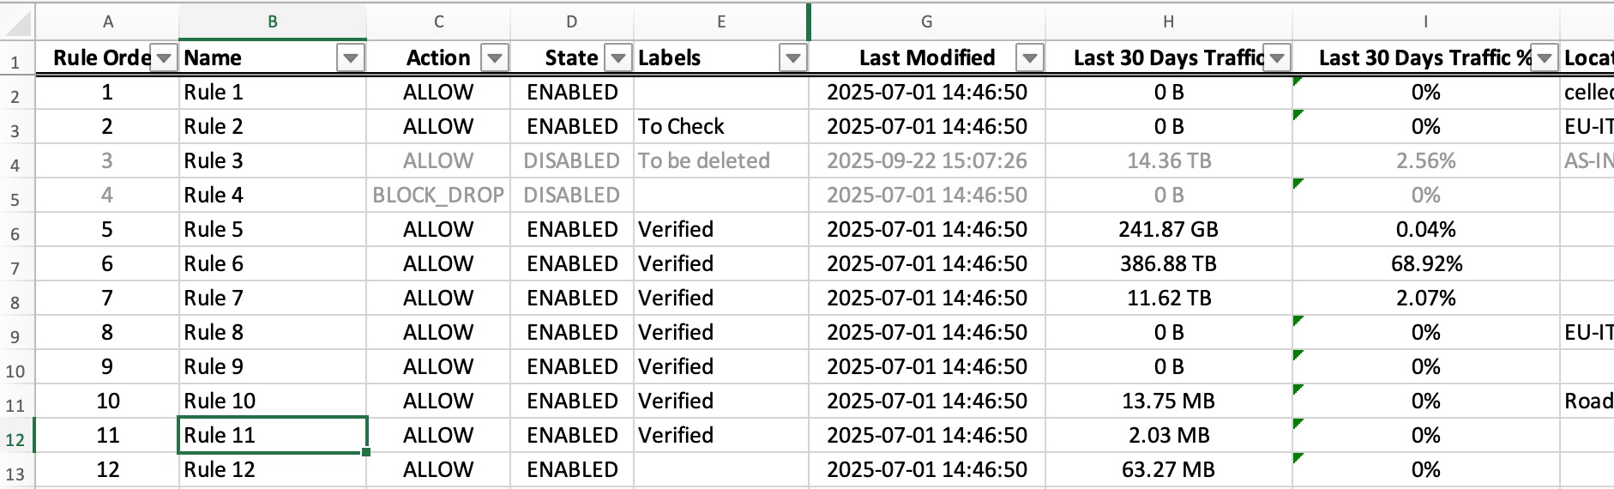The image size is (1614, 489).
Task: Click the Rule 6 name cell
Action: click(271, 263)
